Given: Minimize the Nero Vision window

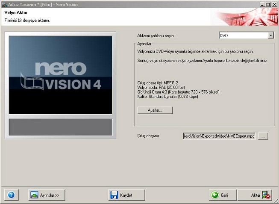Looking at the screenshot, I should click(262, 4).
